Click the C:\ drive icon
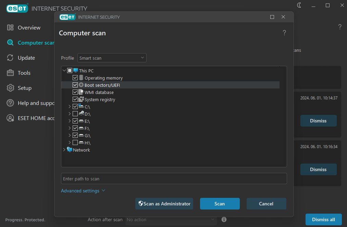The image size is (347, 227). pyautogui.click(x=81, y=106)
